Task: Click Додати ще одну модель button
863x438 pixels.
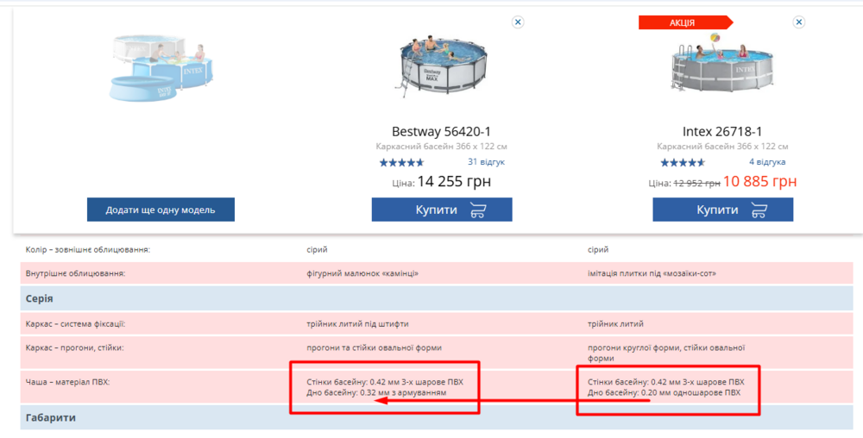Action: click(161, 210)
